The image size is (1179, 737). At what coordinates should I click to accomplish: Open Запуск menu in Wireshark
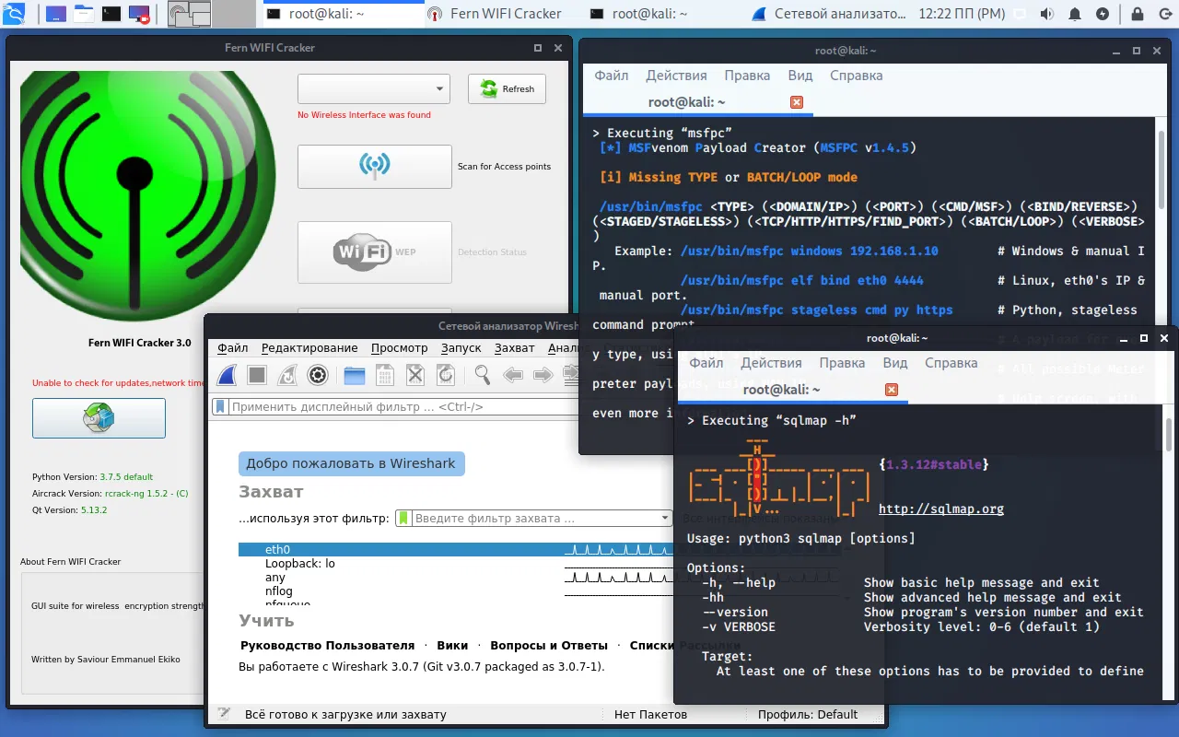tap(461, 348)
